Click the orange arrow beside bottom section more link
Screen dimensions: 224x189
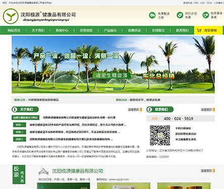click(214, 171)
